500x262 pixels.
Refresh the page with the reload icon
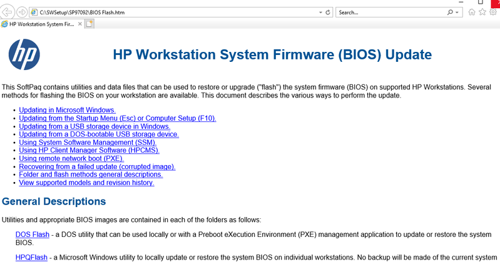click(328, 13)
